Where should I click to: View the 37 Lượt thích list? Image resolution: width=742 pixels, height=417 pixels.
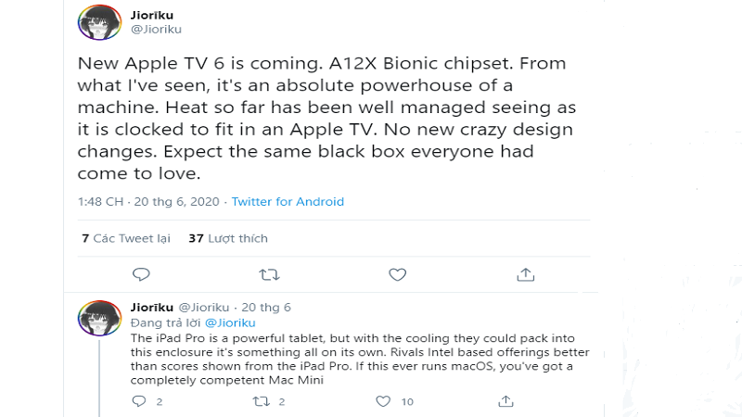click(228, 238)
